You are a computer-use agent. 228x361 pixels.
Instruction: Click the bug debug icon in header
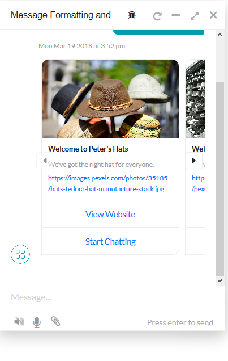click(x=132, y=15)
